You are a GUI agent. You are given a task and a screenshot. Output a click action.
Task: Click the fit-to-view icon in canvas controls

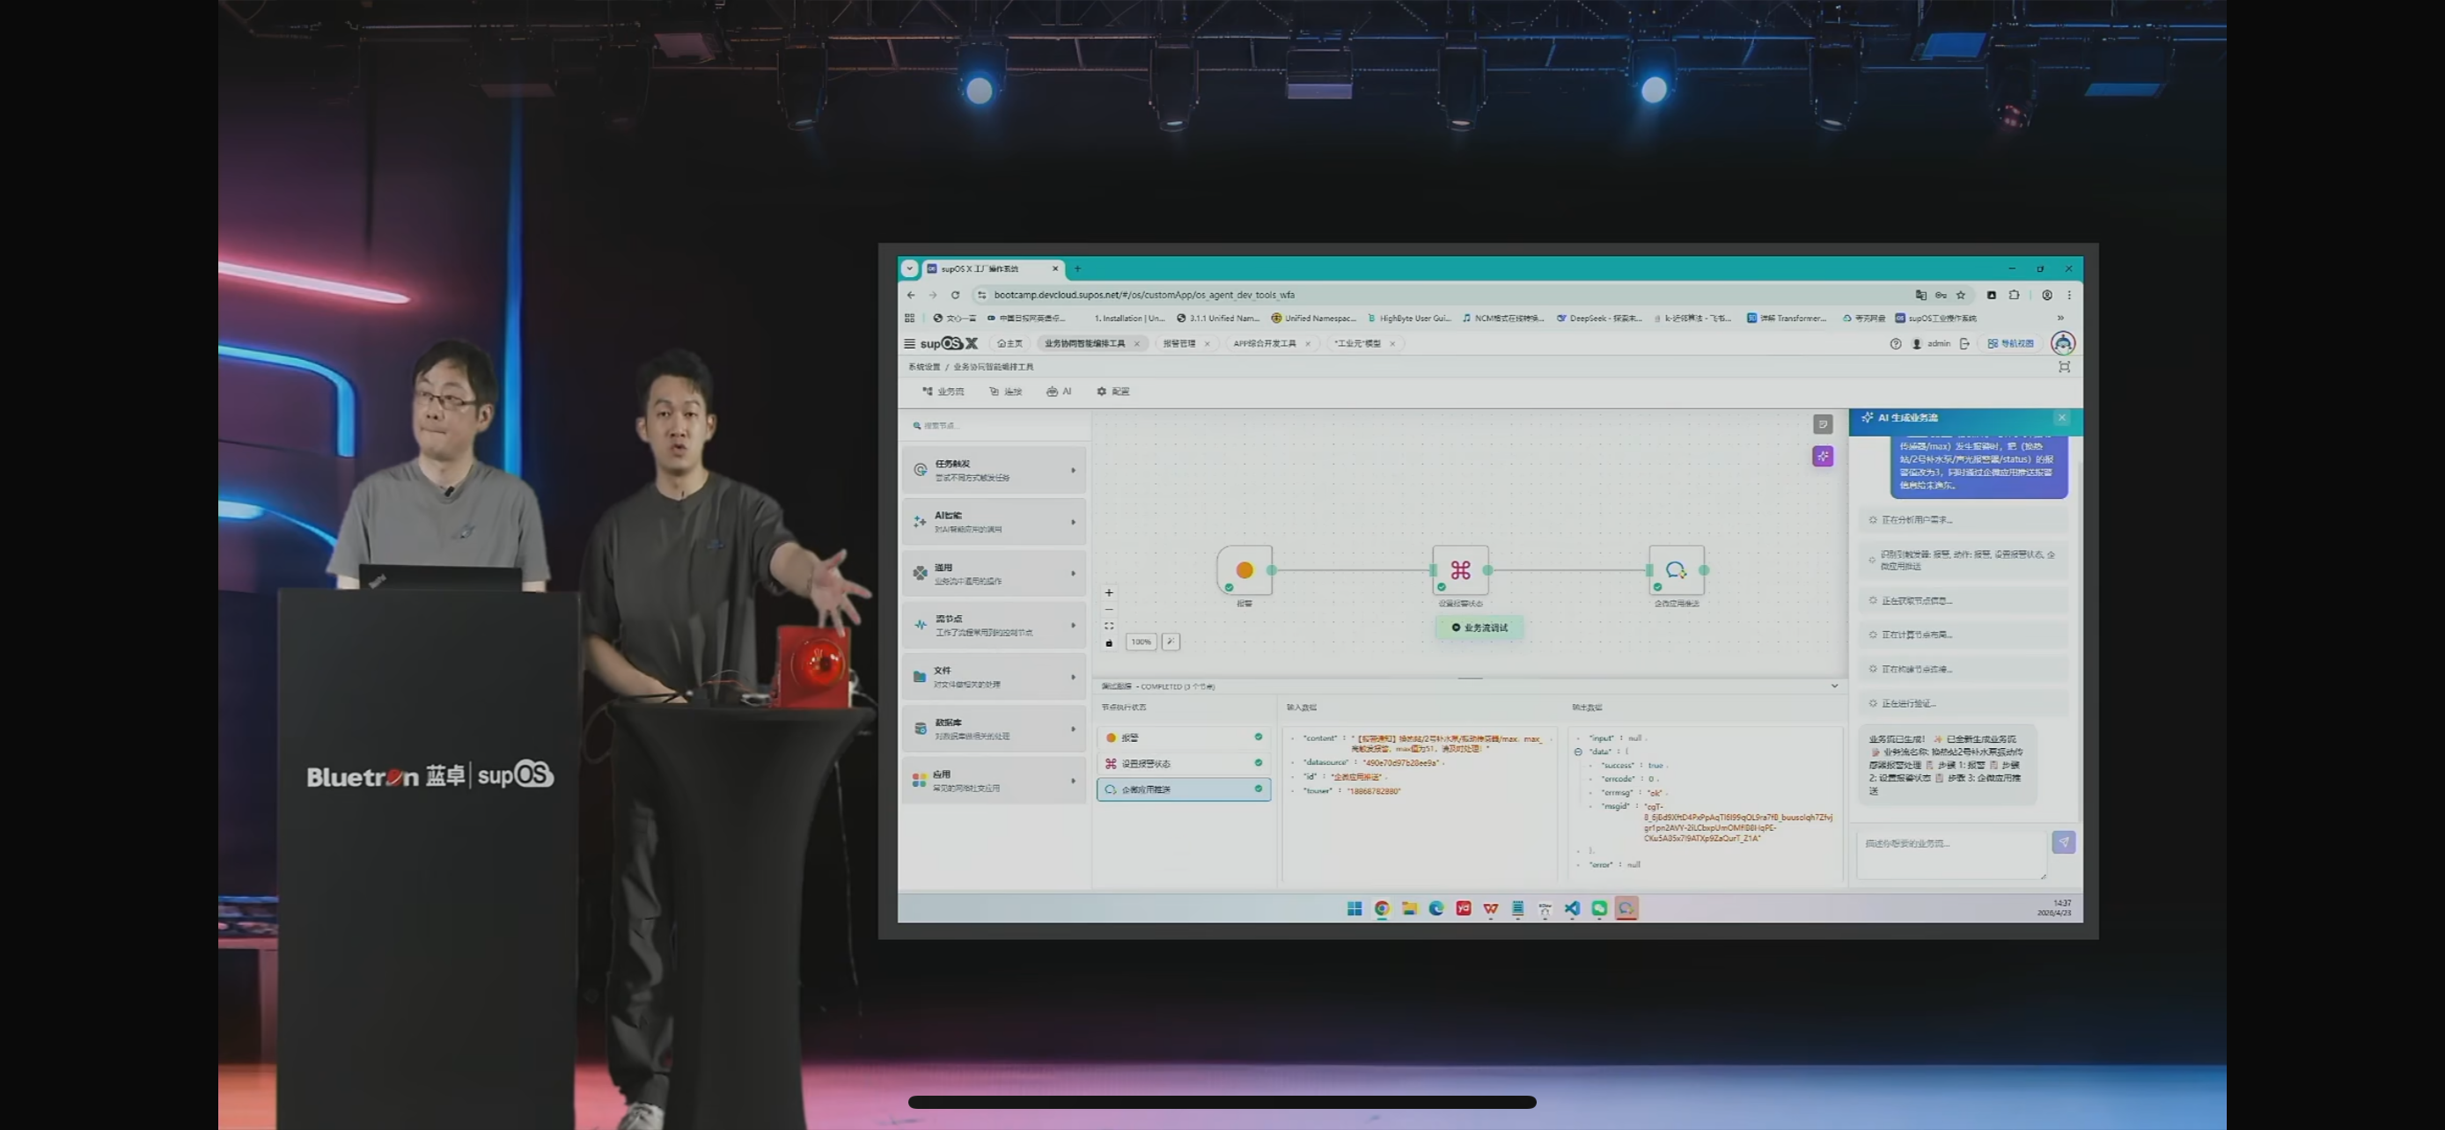(1109, 625)
